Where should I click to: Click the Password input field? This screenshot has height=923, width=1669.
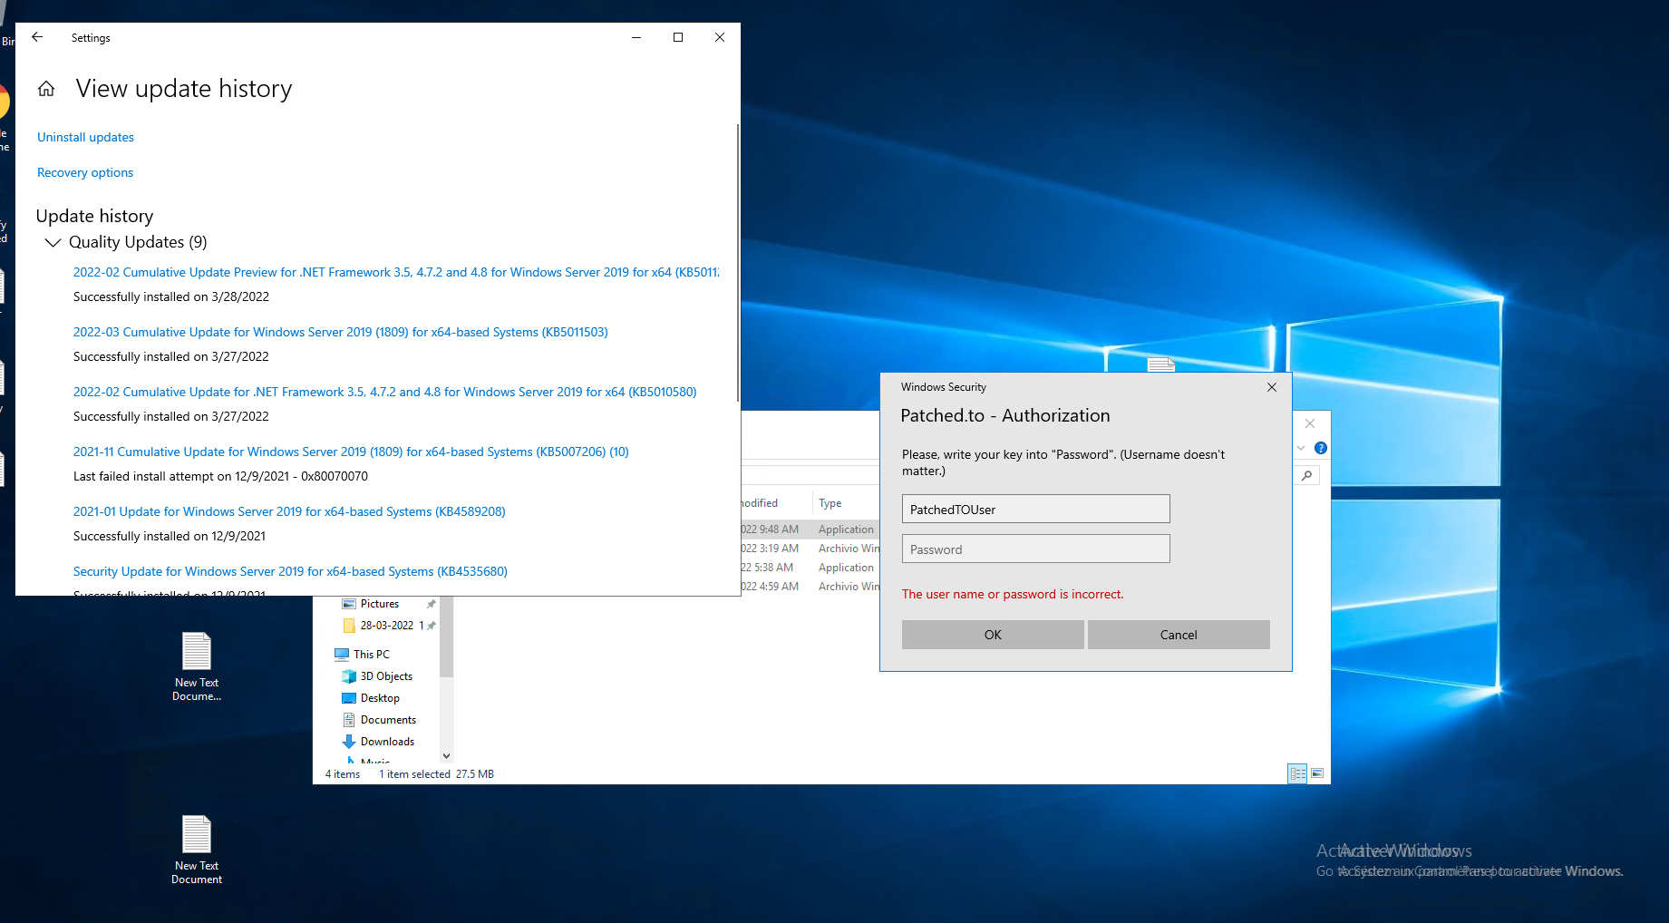tap(1036, 549)
